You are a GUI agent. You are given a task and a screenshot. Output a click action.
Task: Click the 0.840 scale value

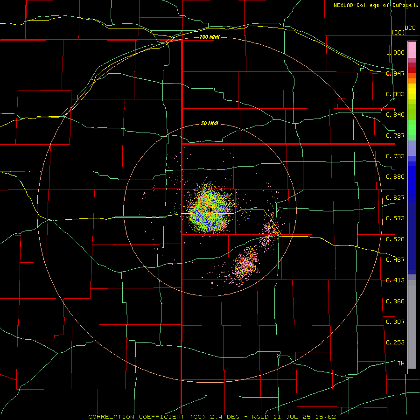click(395, 115)
